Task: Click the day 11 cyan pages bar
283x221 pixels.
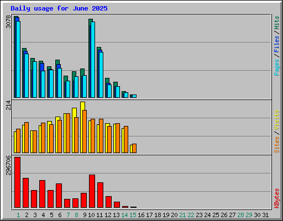Action: click(x=101, y=75)
